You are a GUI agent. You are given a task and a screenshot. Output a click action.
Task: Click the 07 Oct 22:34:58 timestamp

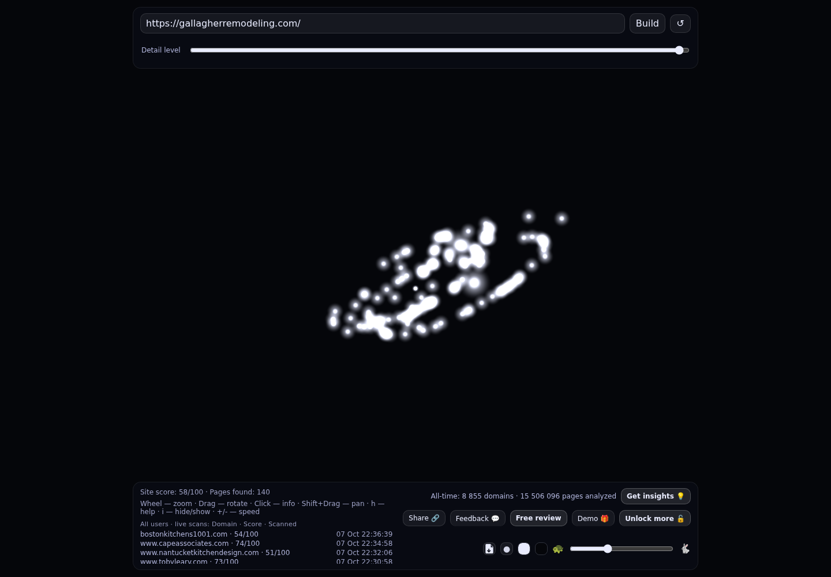coord(364,544)
